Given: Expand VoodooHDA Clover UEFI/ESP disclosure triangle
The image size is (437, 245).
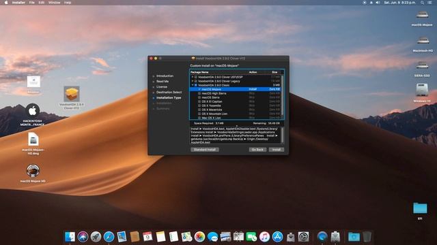Looking at the screenshot, I should pos(193,77).
